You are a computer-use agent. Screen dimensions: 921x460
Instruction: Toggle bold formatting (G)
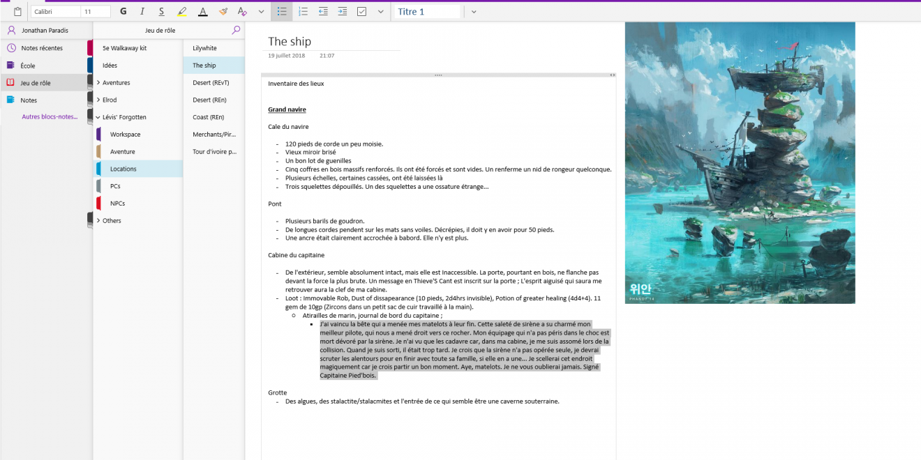coord(123,12)
